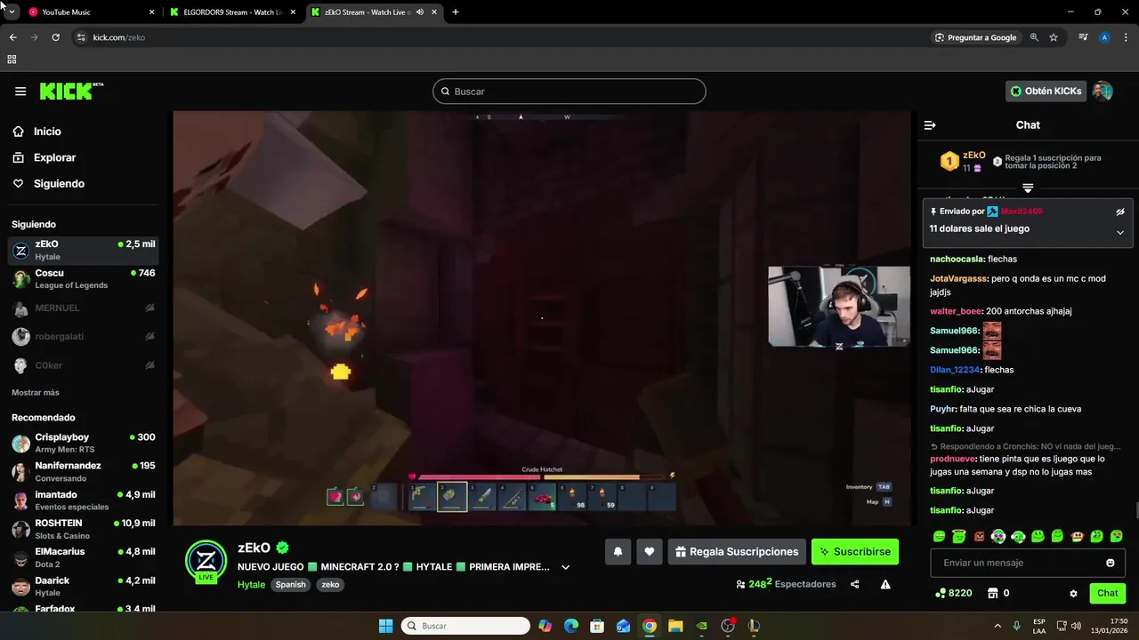The image size is (1139, 640).
Task: Report the stream via warning icon
Action: (x=885, y=584)
